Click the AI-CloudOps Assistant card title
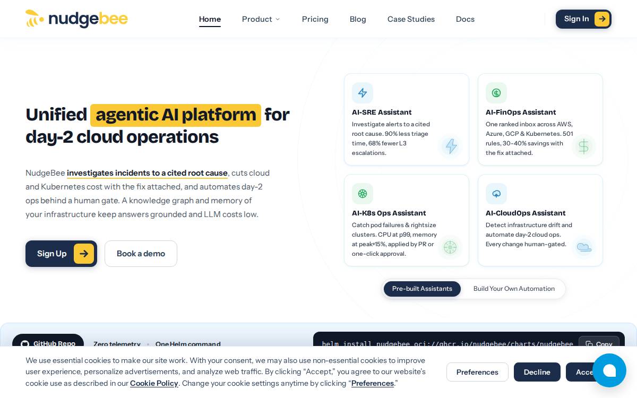 526,213
